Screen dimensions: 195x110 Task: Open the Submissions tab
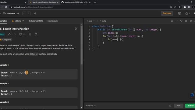pos(52,21)
